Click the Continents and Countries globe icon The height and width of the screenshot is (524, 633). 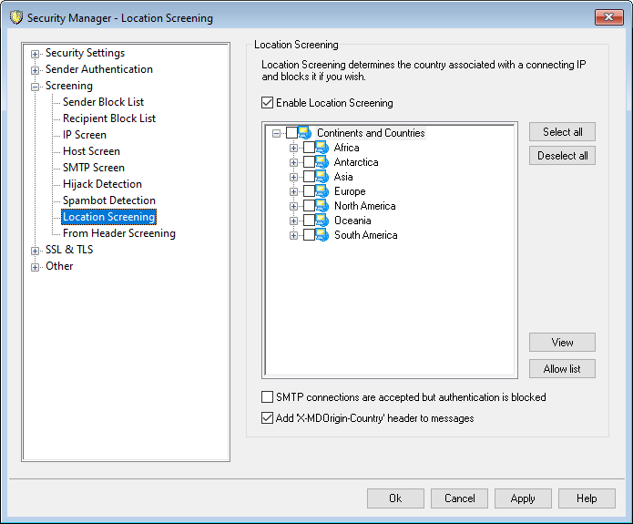click(x=305, y=133)
